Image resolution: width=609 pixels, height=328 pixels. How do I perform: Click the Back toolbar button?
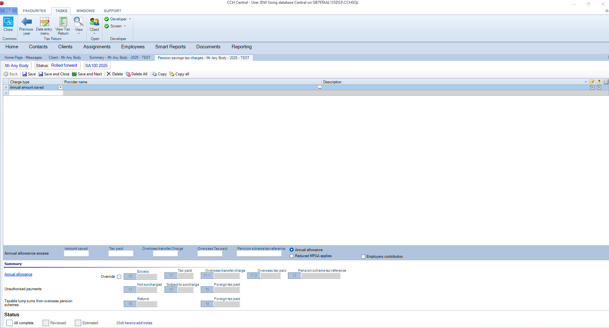11,74
